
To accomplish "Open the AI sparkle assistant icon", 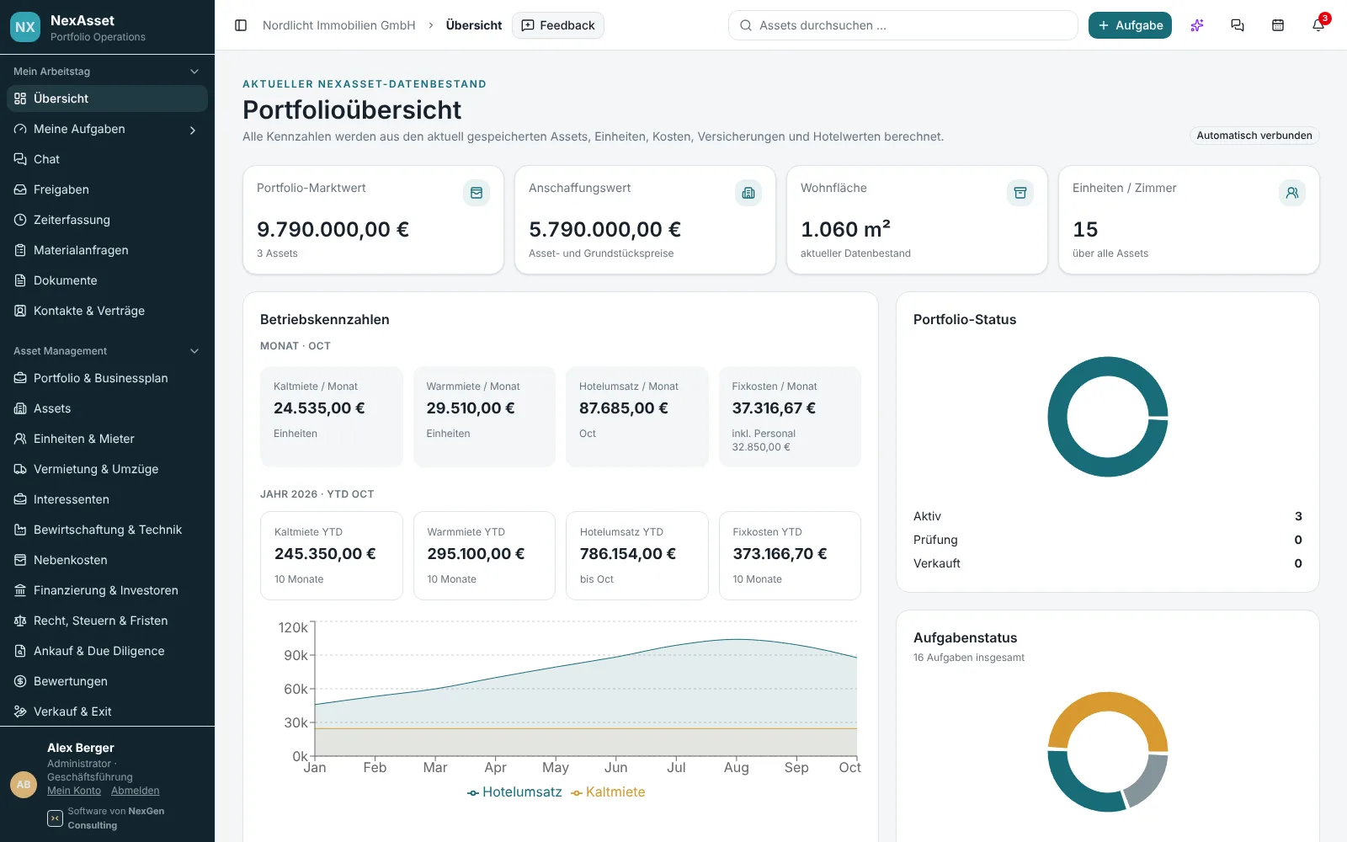I will (1197, 25).
